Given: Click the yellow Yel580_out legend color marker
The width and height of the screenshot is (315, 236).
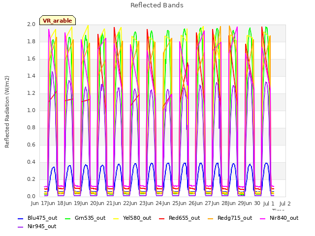Looking at the screenshot, I should point(116,218).
